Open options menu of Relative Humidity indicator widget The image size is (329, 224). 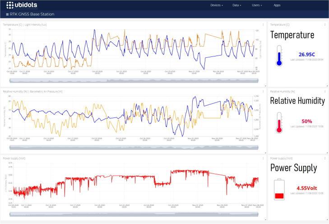324,92
